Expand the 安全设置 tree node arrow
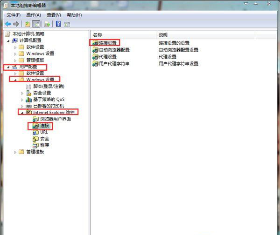The image size is (280, 235). 22,93
